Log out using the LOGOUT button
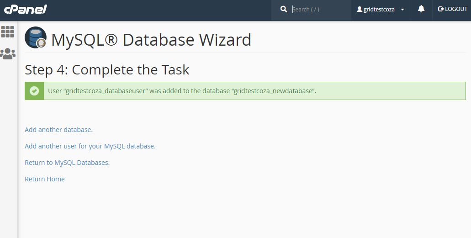The image size is (471, 238). 453,9
